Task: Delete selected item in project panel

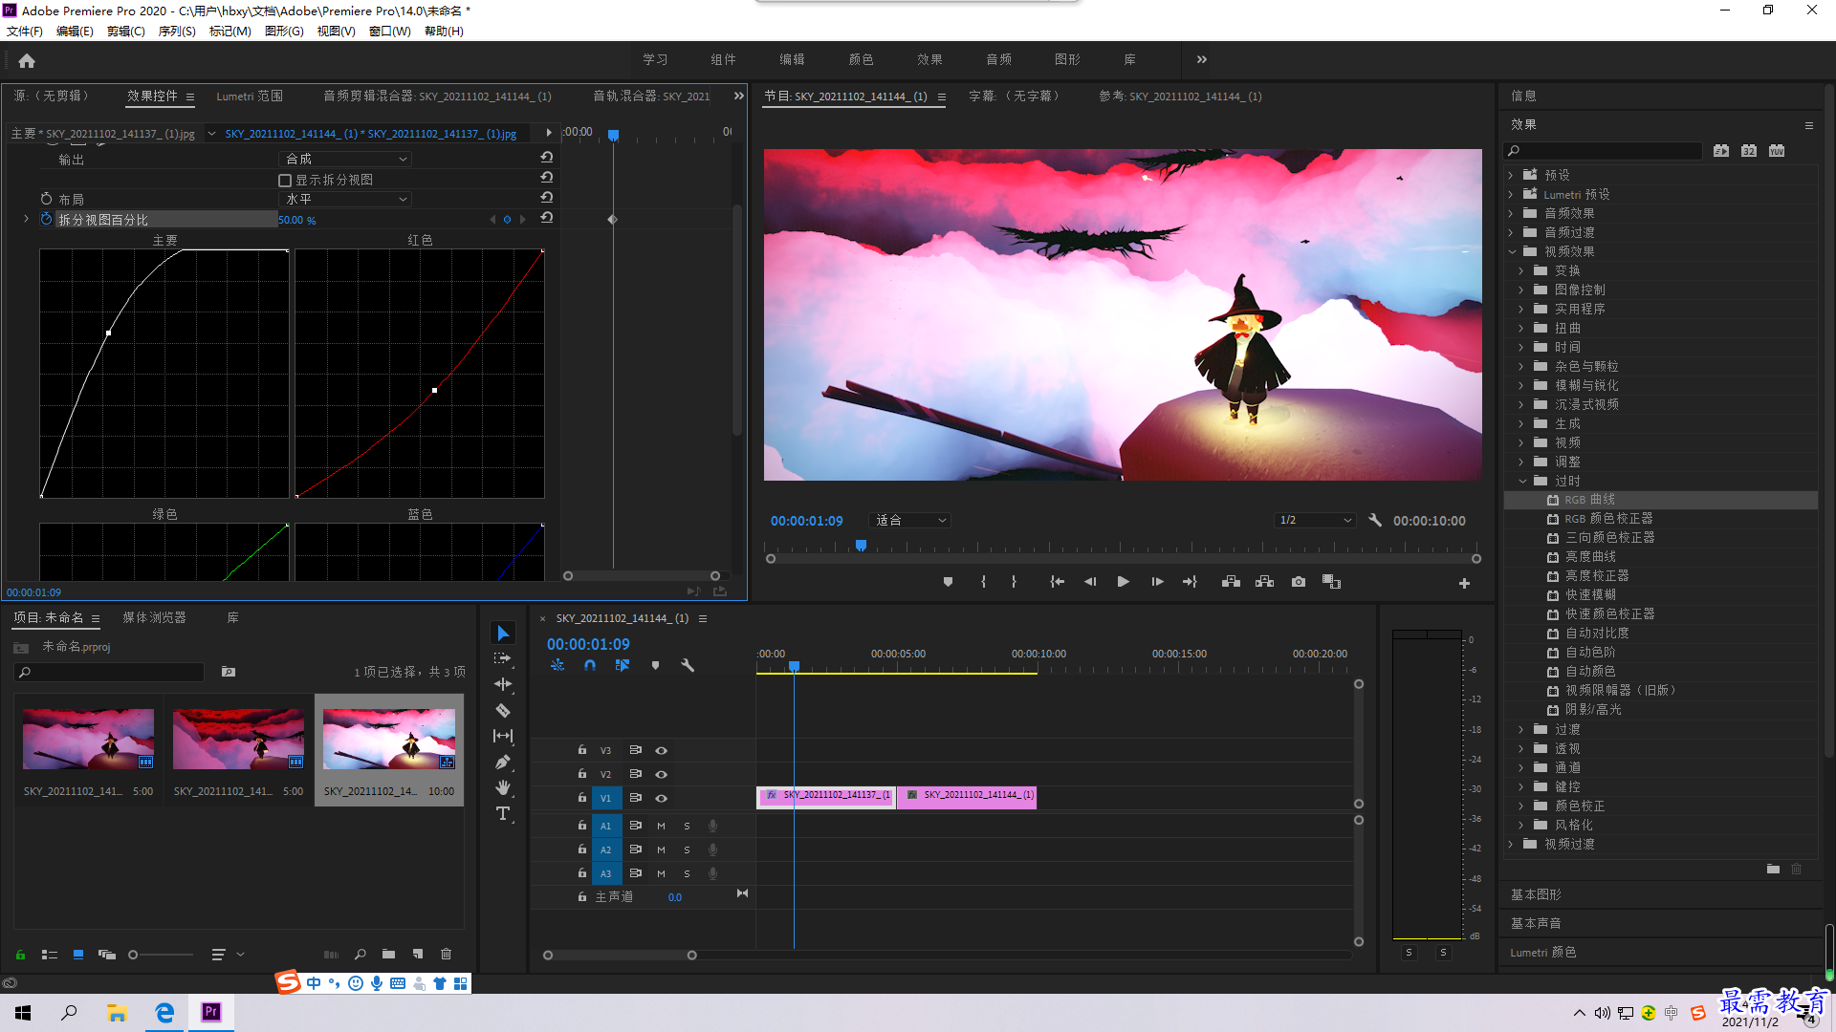Action: coord(446,954)
